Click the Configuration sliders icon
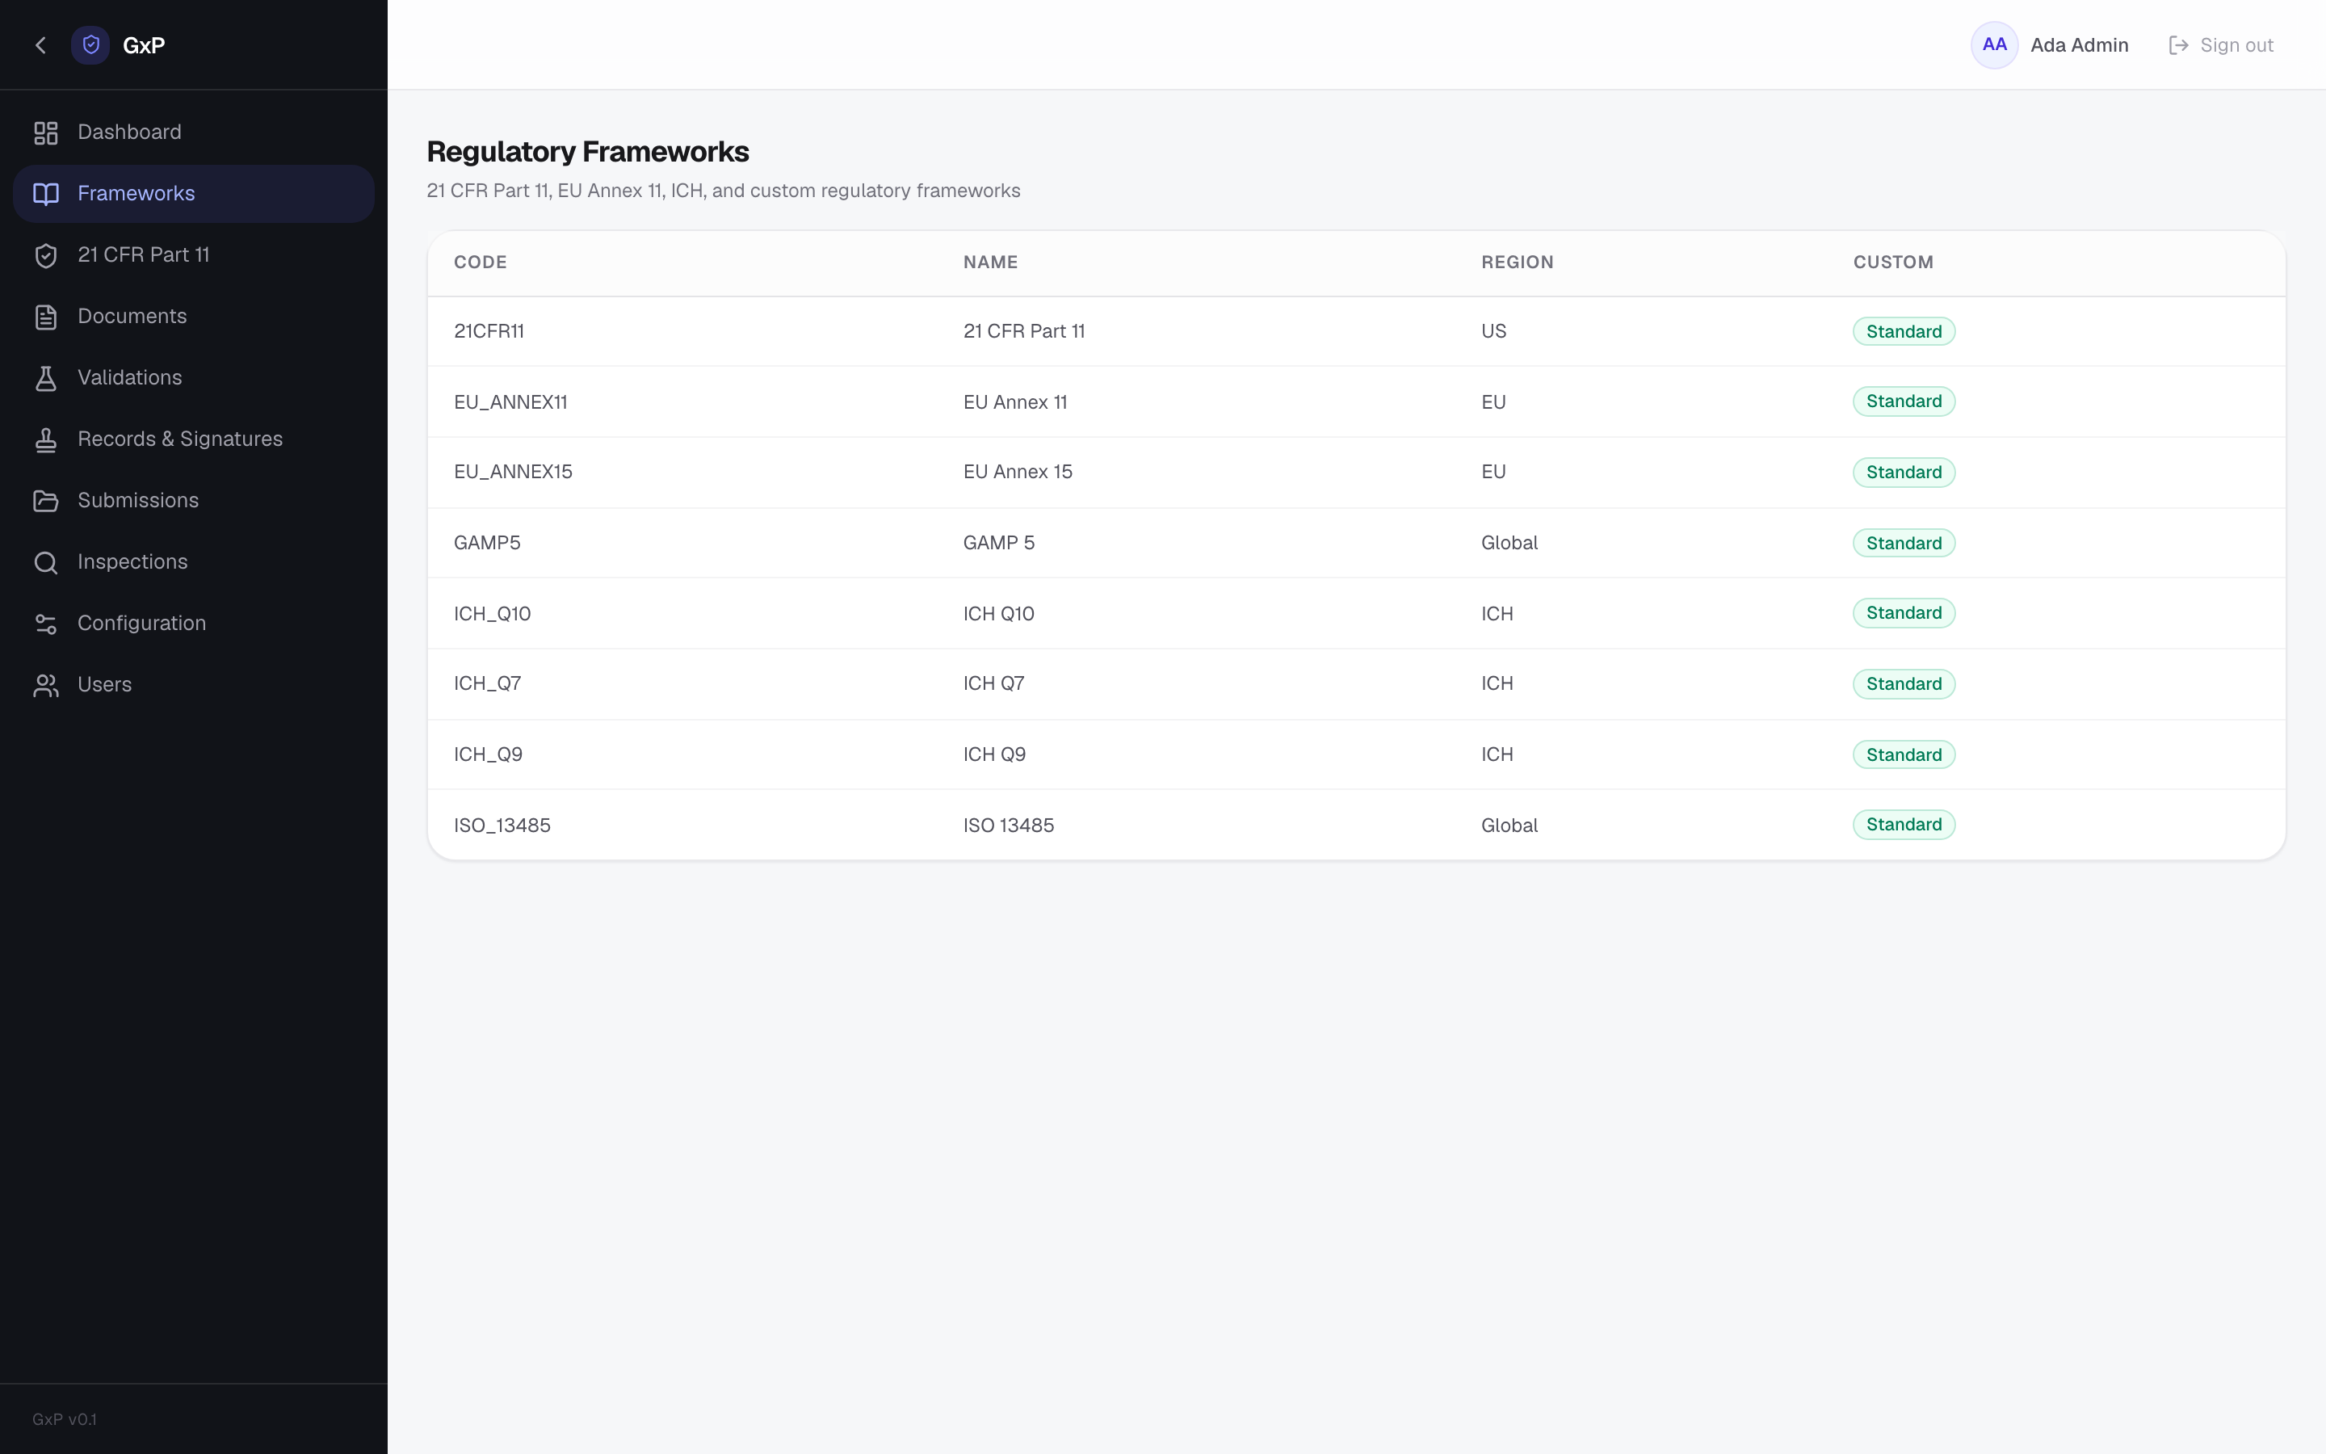The width and height of the screenshot is (2326, 1454). pyautogui.click(x=46, y=624)
